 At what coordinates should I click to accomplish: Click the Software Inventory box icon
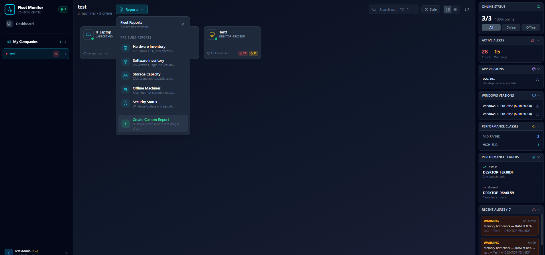tap(125, 62)
